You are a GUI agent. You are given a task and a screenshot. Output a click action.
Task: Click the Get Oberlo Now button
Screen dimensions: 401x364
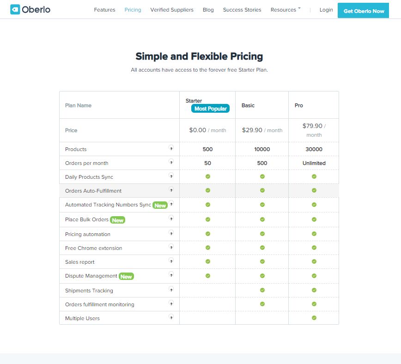[364, 11]
